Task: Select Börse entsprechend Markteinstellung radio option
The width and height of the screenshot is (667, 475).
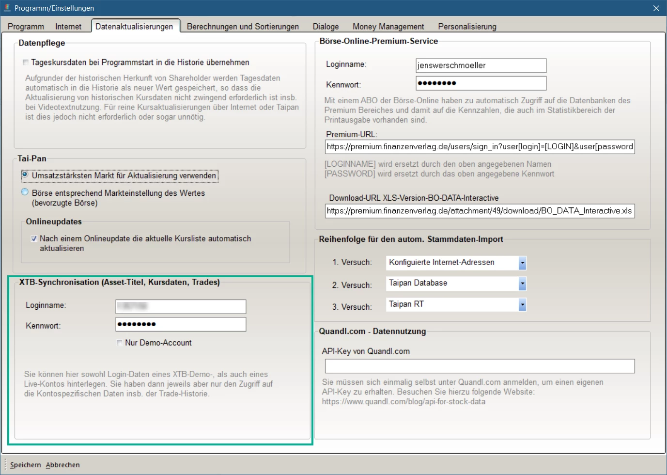Action: pyautogui.click(x=25, y=192)
